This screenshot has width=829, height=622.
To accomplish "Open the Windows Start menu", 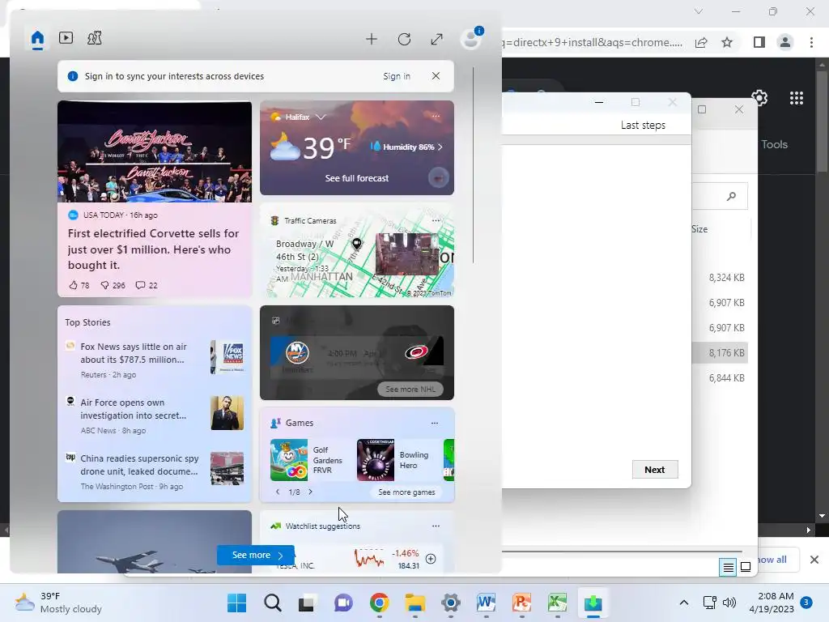I will pyautogui.click(x=236, y=603).
